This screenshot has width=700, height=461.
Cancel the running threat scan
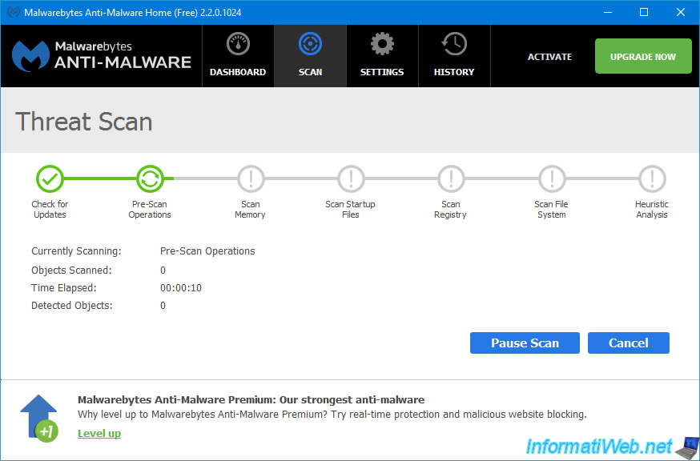pos(628,343)
